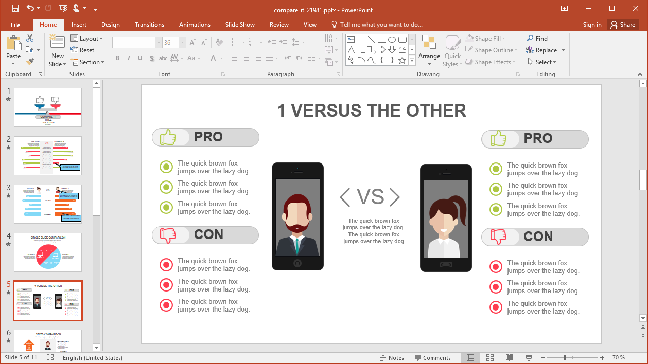
Task: Click Increase Font Size icon
Action: (192, 43)
